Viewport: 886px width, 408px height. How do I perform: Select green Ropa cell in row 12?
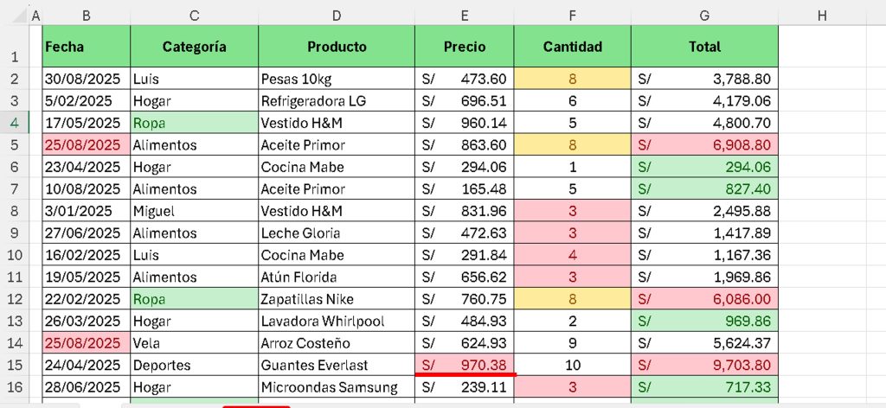click(195, 299)
